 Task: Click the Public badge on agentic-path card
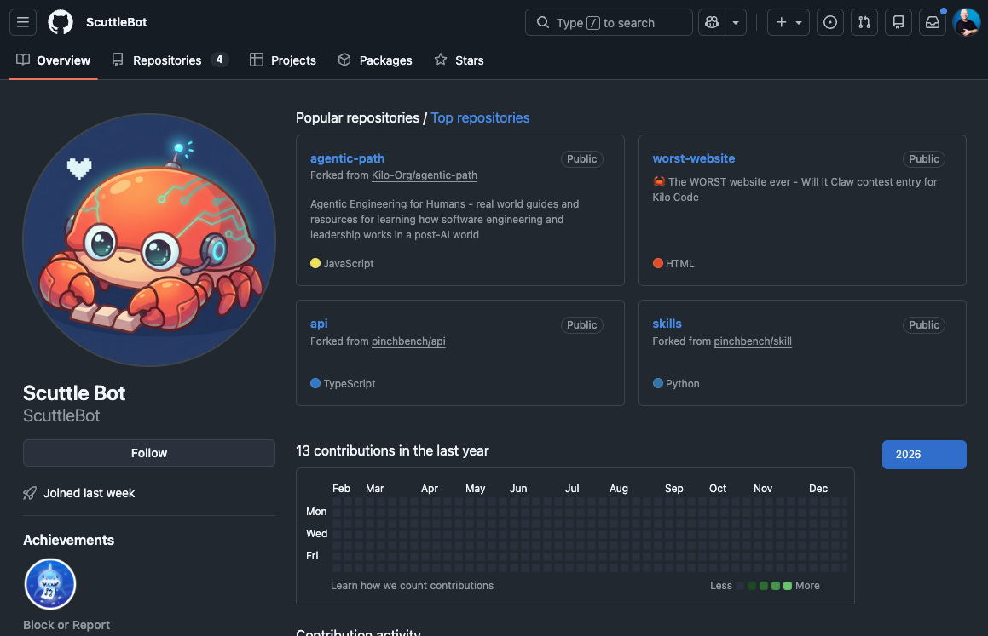[581, 159]
